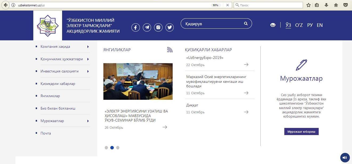Click the browser Поиск search box
This screenshot has width=352, height=164.
(268, 5)
